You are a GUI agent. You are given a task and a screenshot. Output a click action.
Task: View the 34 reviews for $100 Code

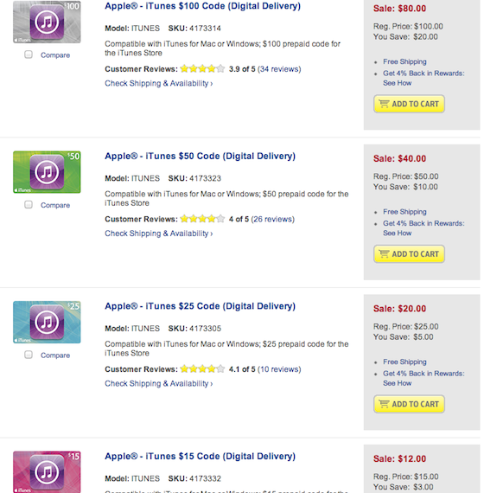click(x=279, y=69)
